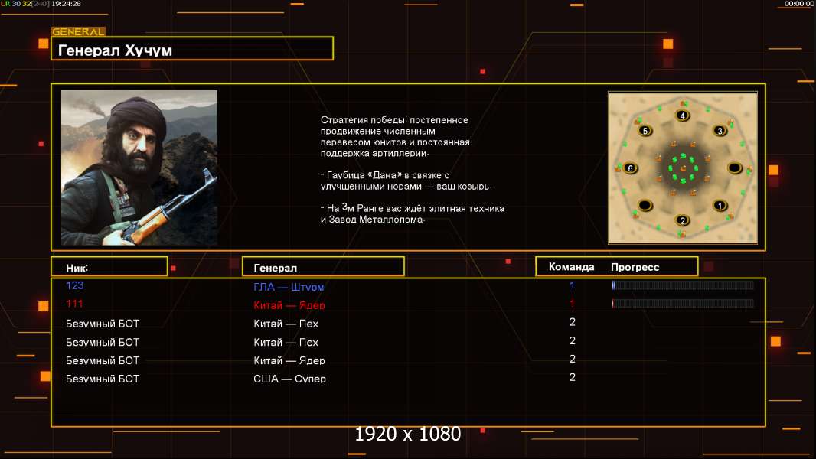
Task: Click player 111's red progress bar
Action: [x=683, y=303]
